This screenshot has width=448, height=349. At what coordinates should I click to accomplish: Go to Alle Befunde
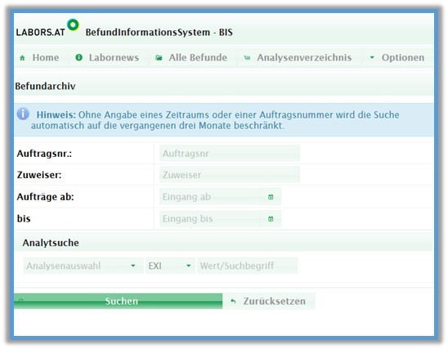pos(191,58)
